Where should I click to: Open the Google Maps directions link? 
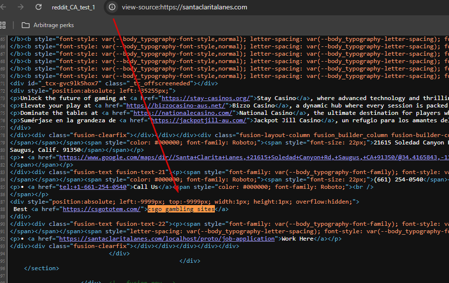coord(254,157)
